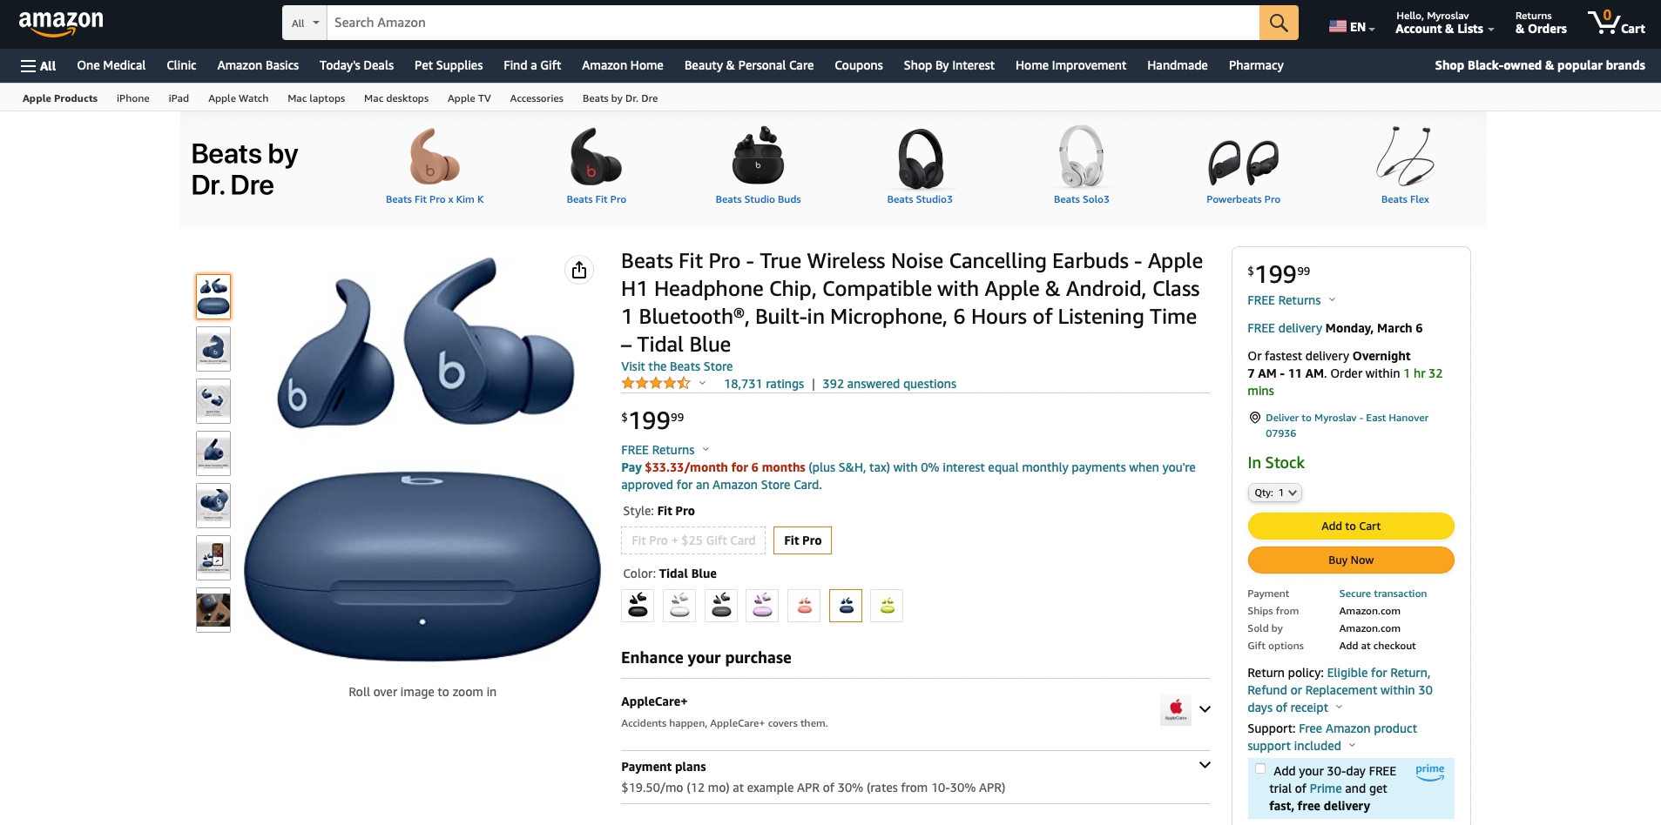Select the Fit Pro style option
Screen dimensions: 1661x825
(802, 540)
